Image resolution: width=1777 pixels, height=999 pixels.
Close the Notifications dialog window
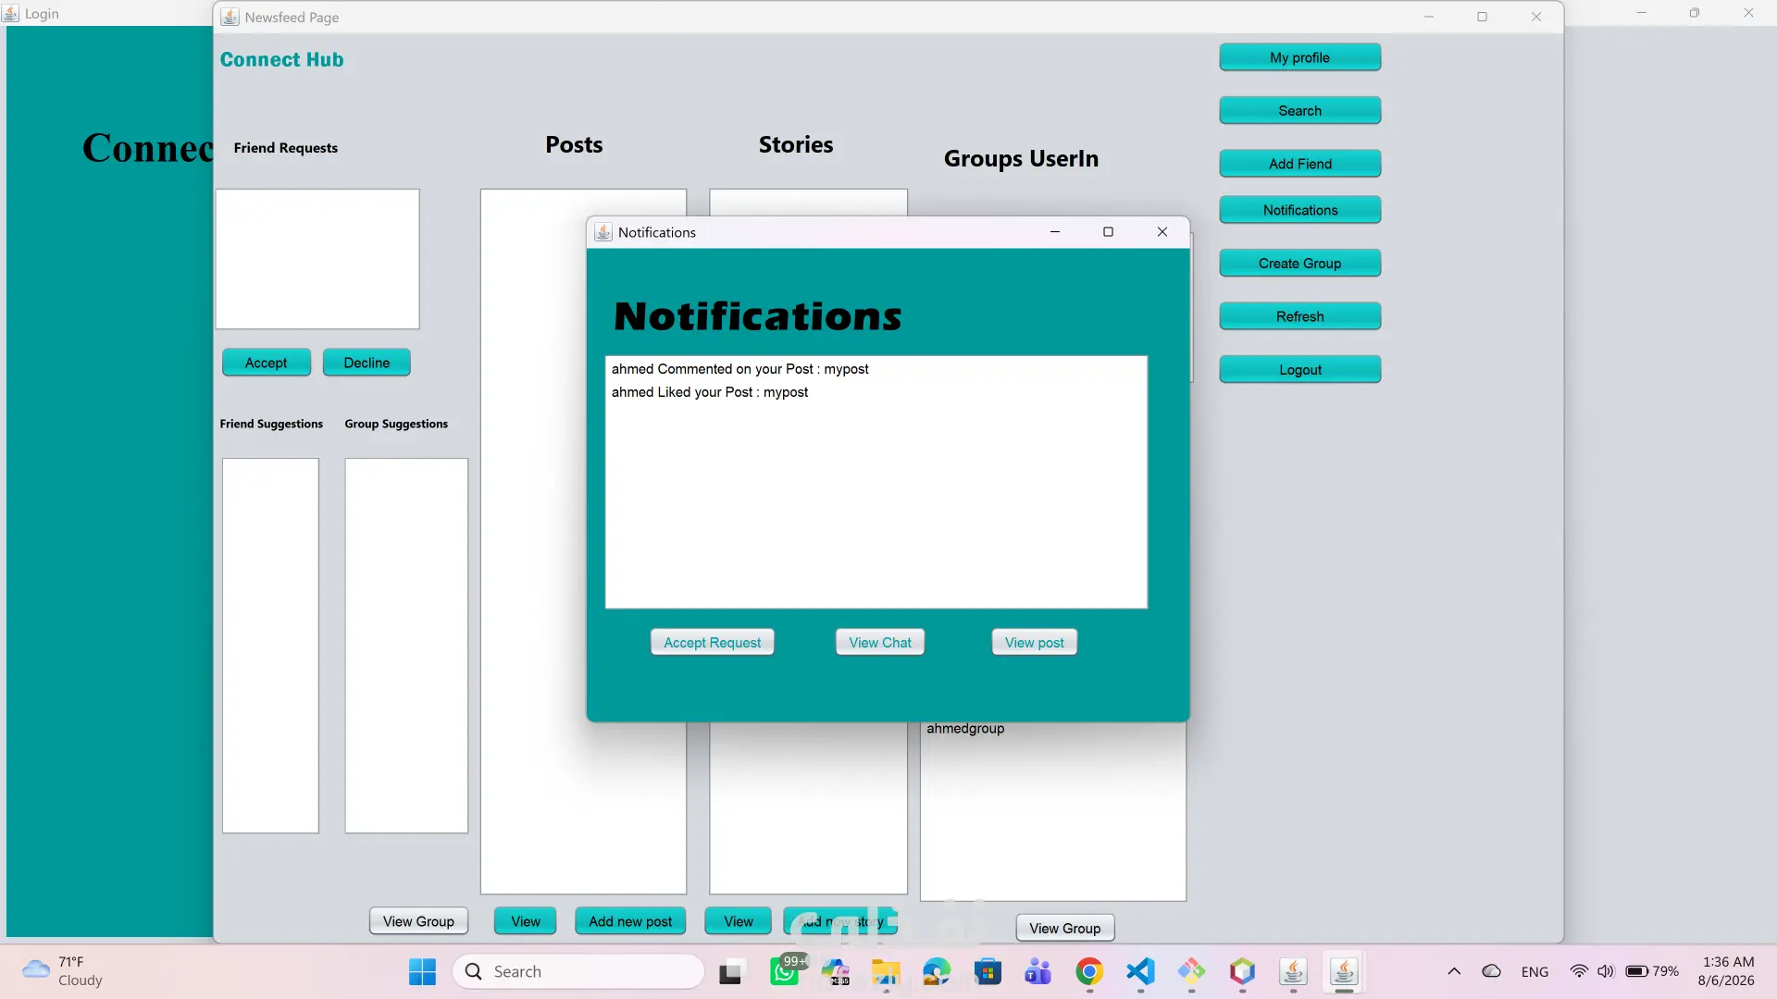pyautogui.click(x=1162, y=232)
